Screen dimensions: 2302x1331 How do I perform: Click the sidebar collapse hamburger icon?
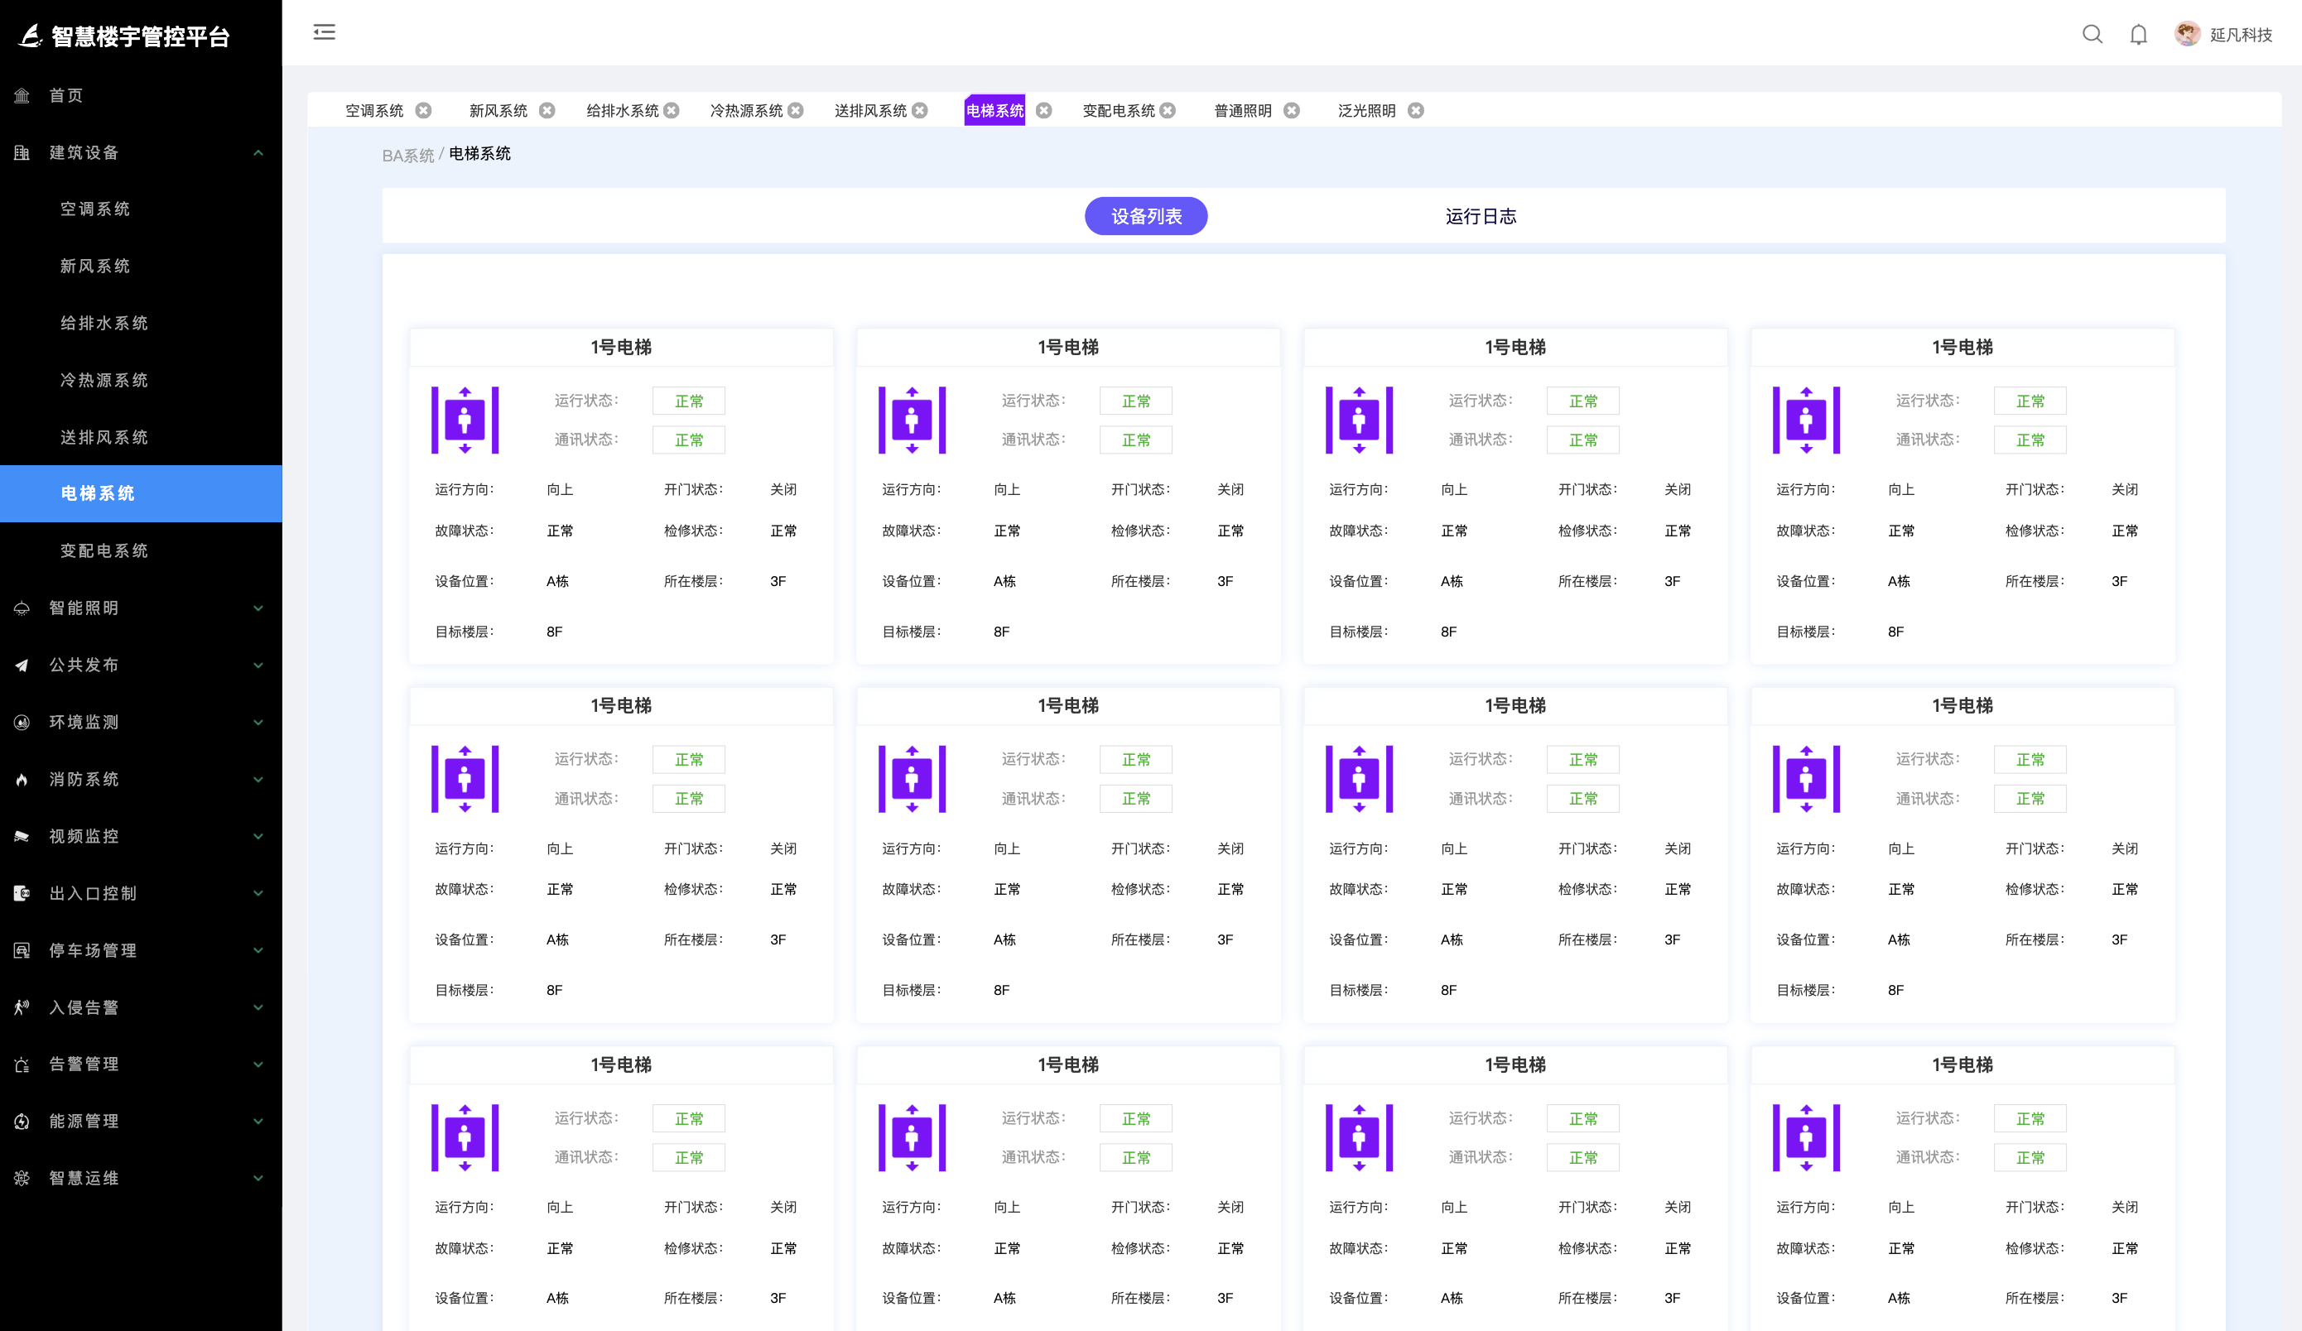point(325,33)
